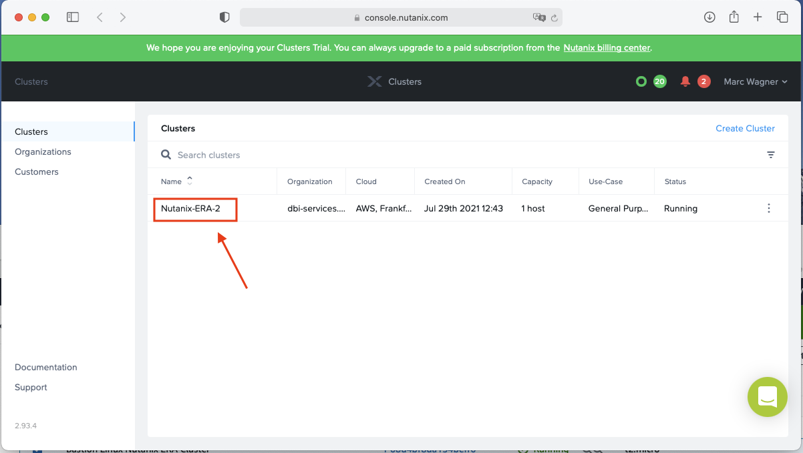The width and height of the screenshot is (803, 453).
Task: Reload the console.nutanix.com page
Action: [554, 18]
